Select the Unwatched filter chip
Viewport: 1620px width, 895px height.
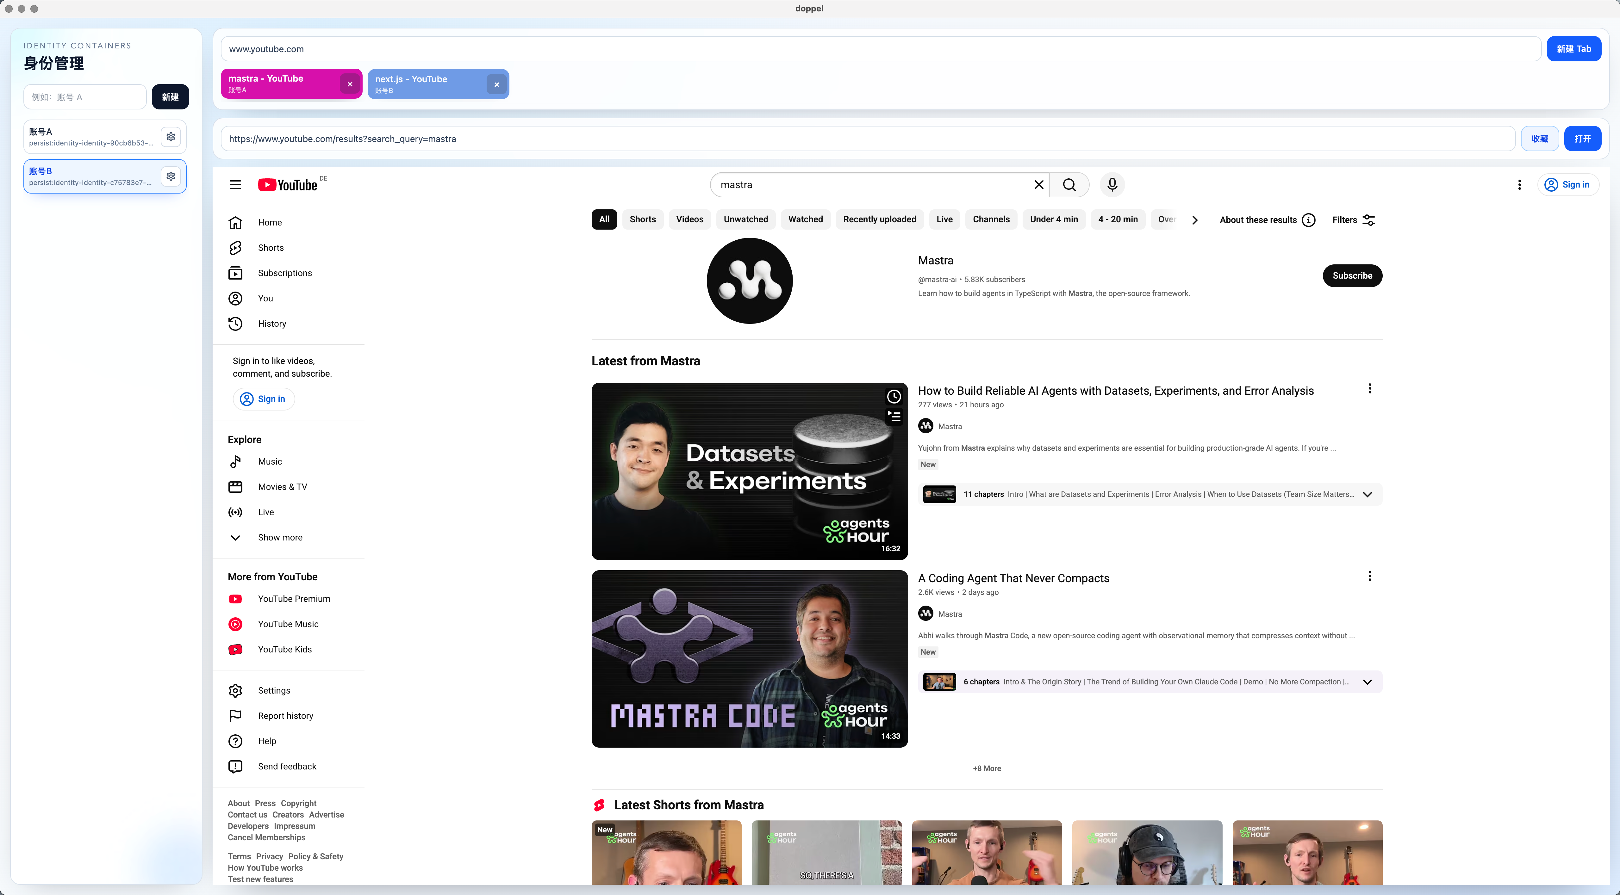[x=745, y=219]
